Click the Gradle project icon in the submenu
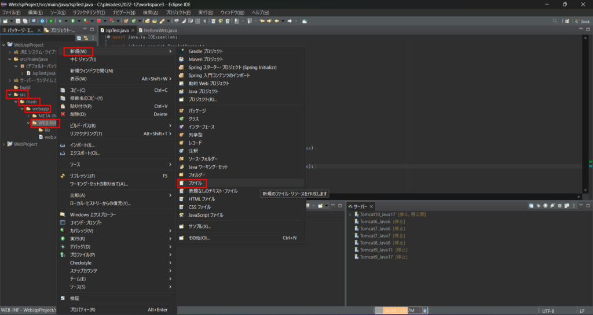Screen dimensions: 593x315 click(x=182, y=51)
